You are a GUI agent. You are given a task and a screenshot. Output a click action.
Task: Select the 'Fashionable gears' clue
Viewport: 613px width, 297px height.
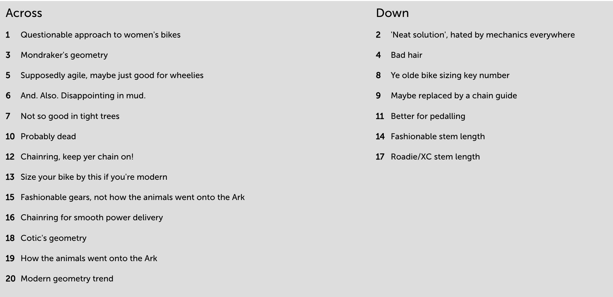point(132,197)
